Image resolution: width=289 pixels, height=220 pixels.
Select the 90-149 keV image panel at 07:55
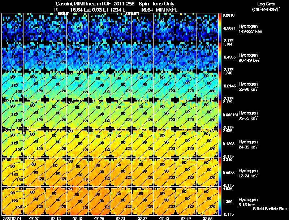coord(207,57)
